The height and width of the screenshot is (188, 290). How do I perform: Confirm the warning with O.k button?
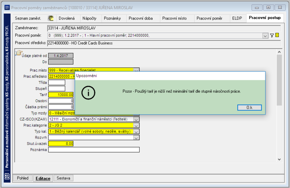(x=249, y=108)
